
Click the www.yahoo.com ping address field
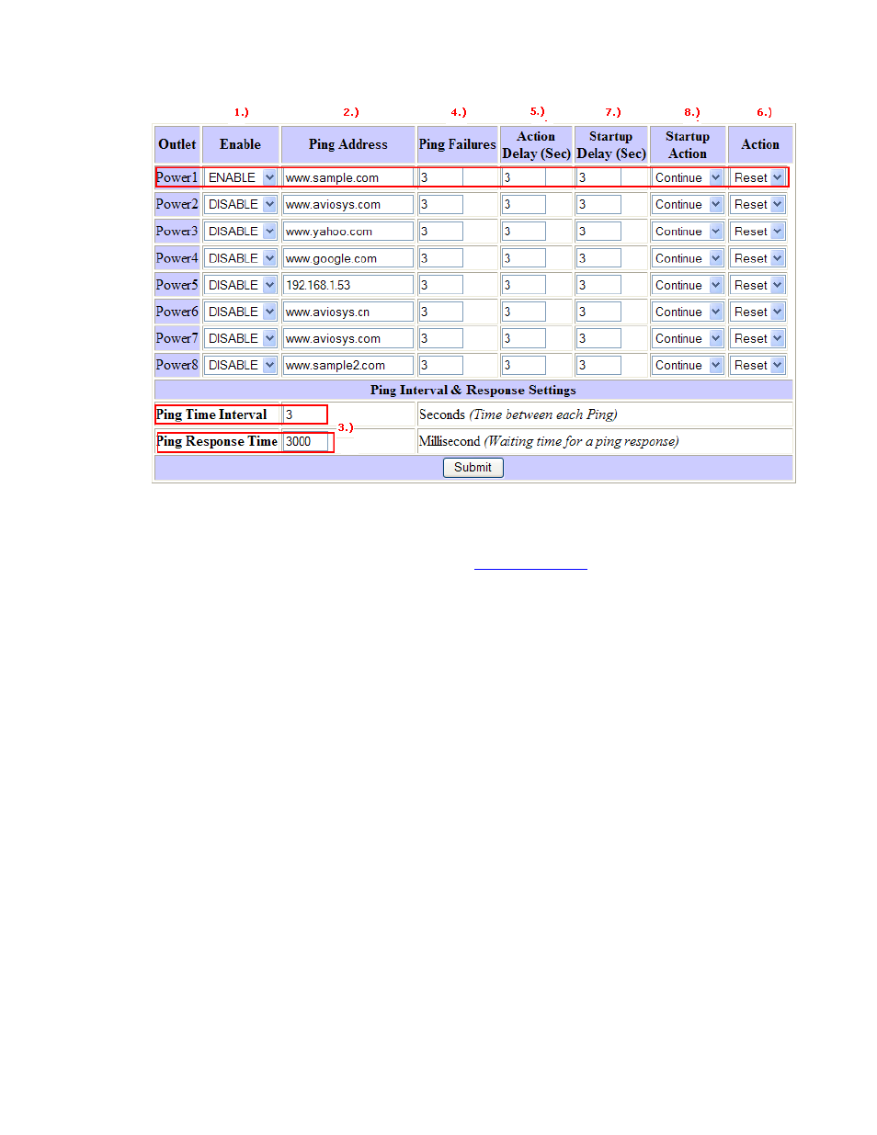pos(347,232)
